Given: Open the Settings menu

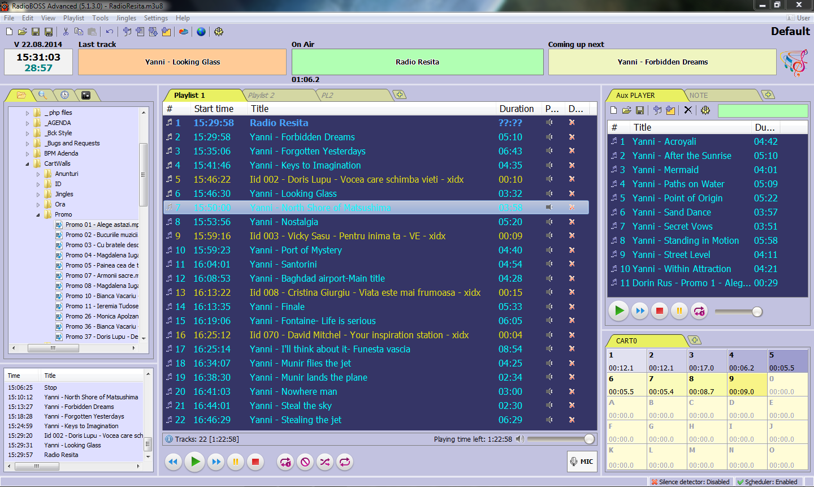Looking at the screenshot, I should pyautogui.click(x=156, y=18).
